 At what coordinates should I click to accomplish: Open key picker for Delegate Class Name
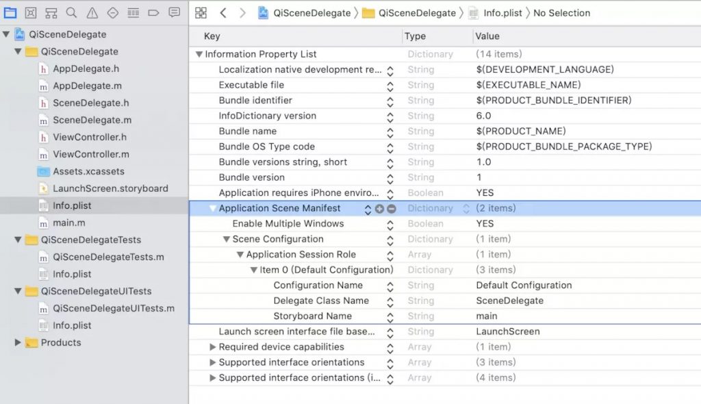(x=390, y=302)
